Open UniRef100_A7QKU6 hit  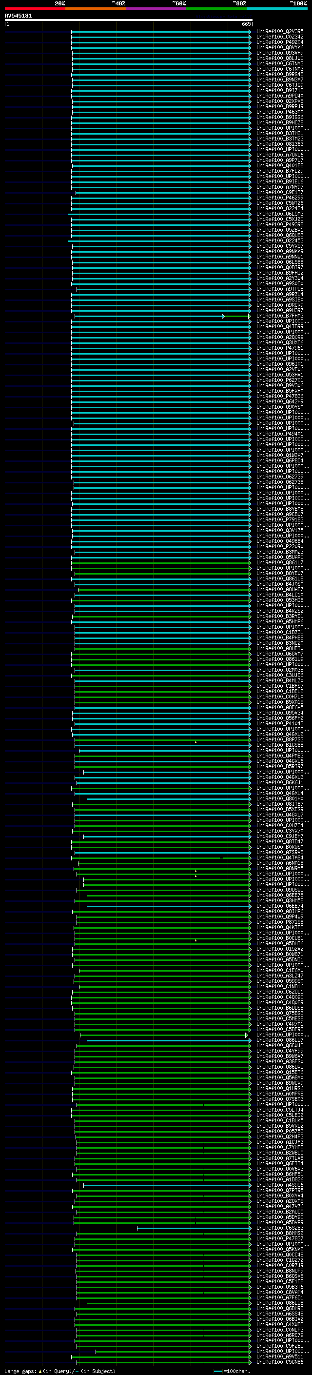click(x=279, y=155)
